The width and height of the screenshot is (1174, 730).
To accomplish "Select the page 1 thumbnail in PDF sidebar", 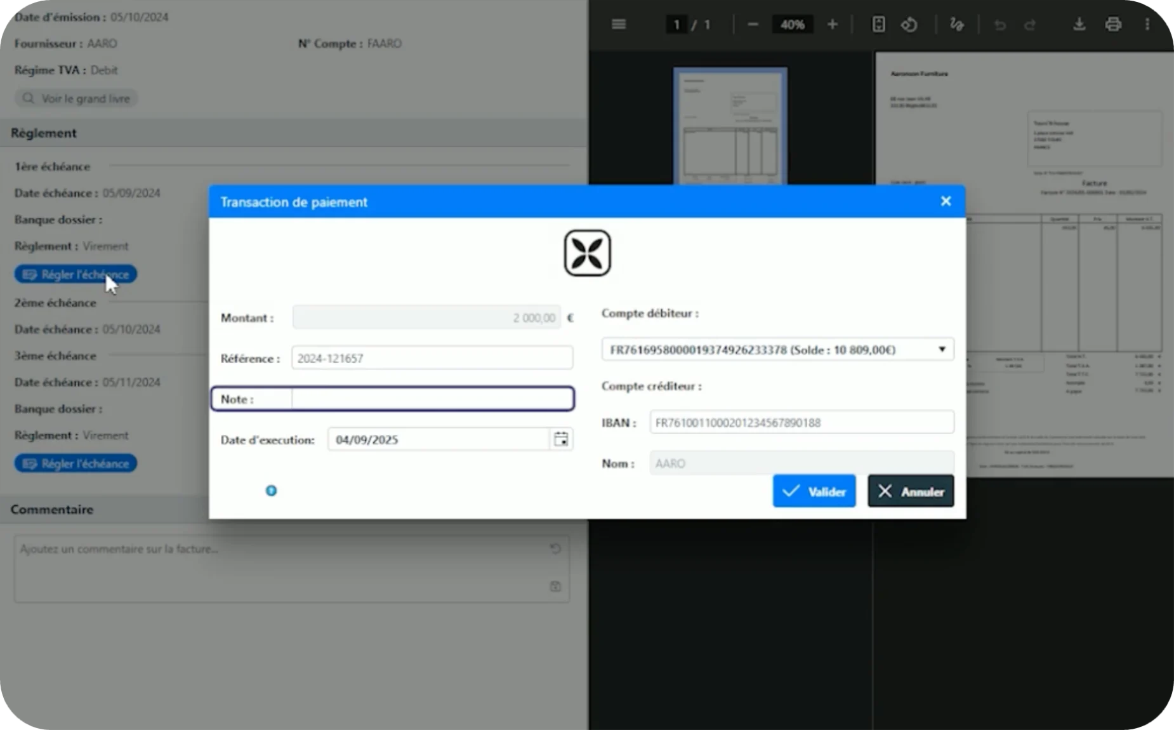I will pyautogui.click(x=730, y=126).
